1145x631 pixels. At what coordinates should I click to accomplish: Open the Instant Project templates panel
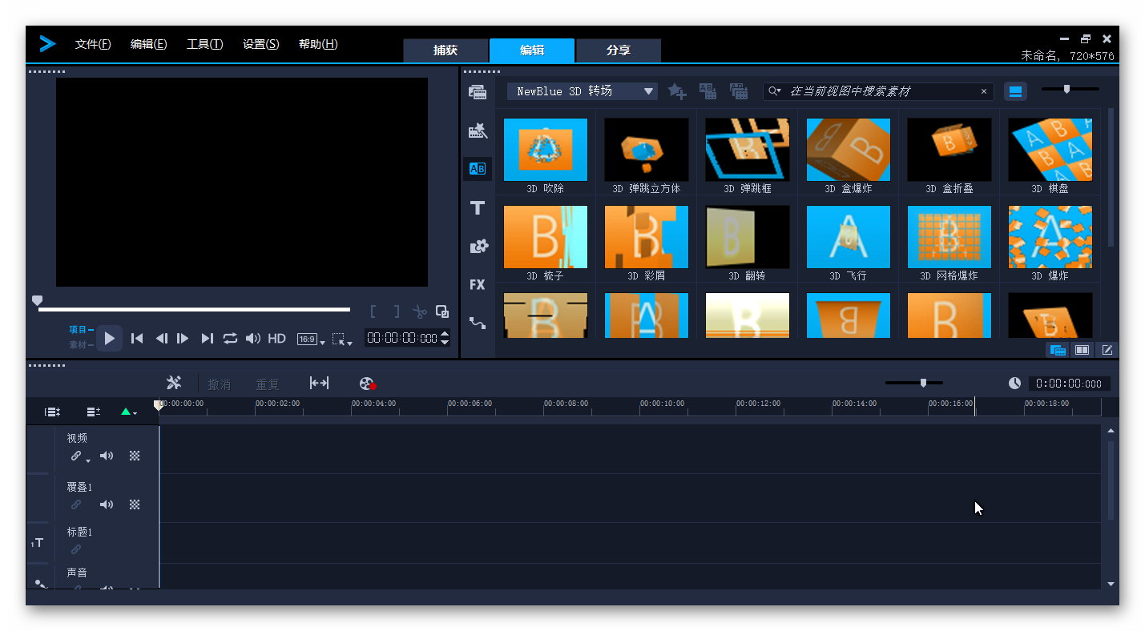tap(478, 131)
